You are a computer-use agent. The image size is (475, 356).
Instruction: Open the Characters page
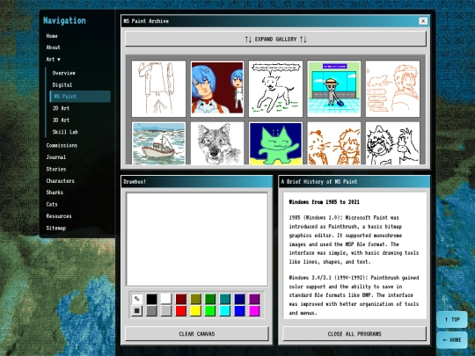pyautogui.click(x=61, y=181)
